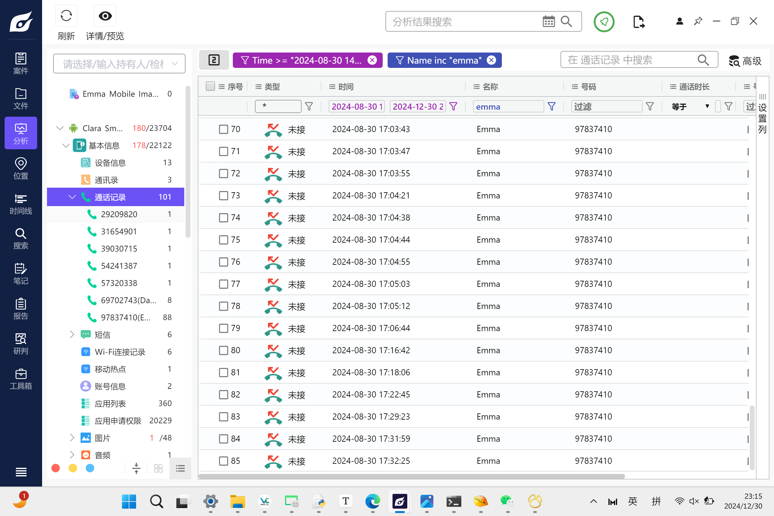
Task: Expand the 短信 tree node
Action: (72, 335)
